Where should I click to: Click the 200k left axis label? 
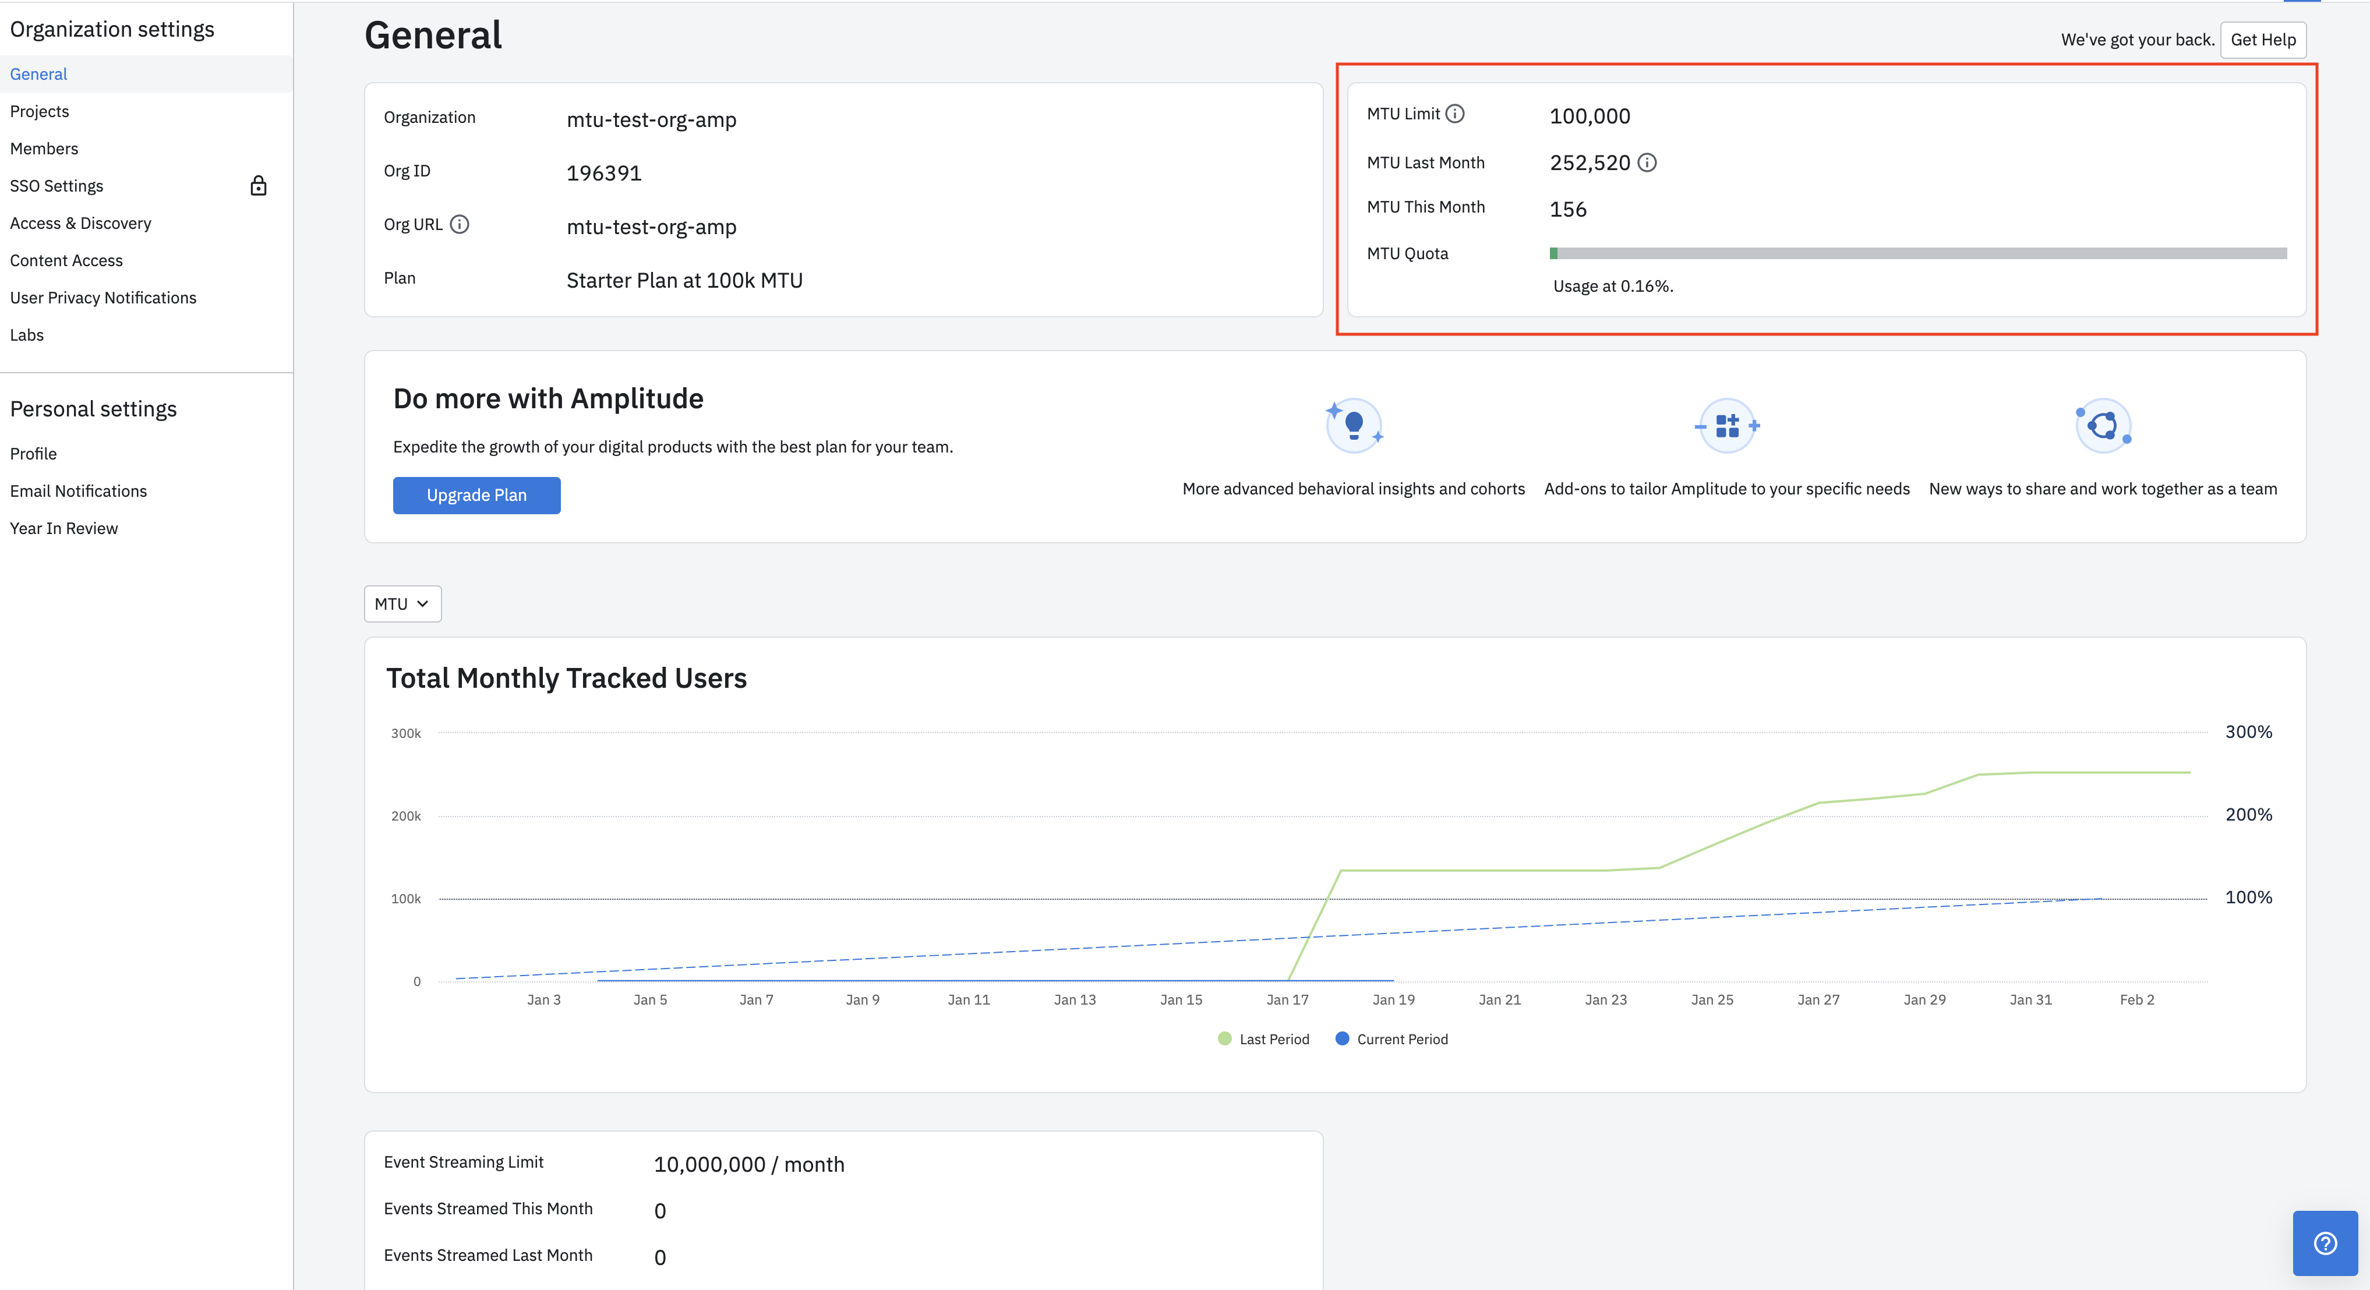406,816
